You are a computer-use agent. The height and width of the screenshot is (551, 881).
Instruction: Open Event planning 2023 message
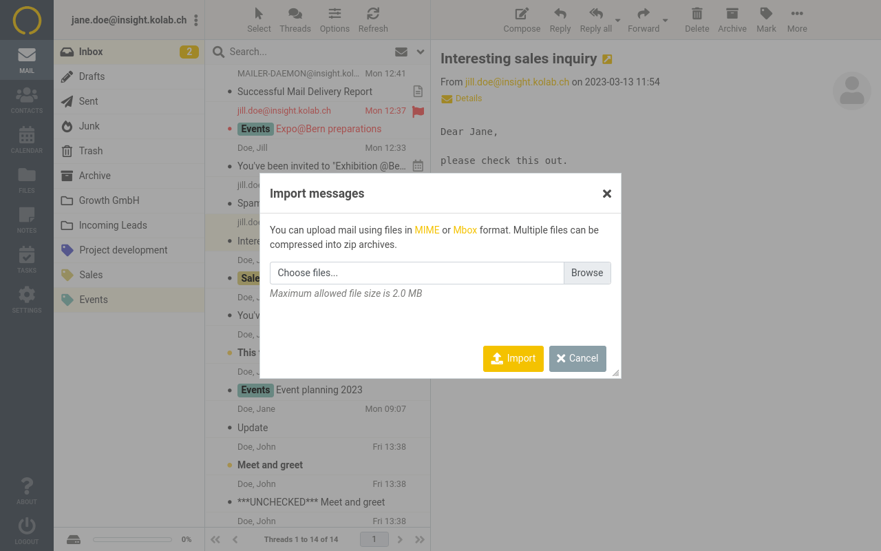[x=319, y=390]
